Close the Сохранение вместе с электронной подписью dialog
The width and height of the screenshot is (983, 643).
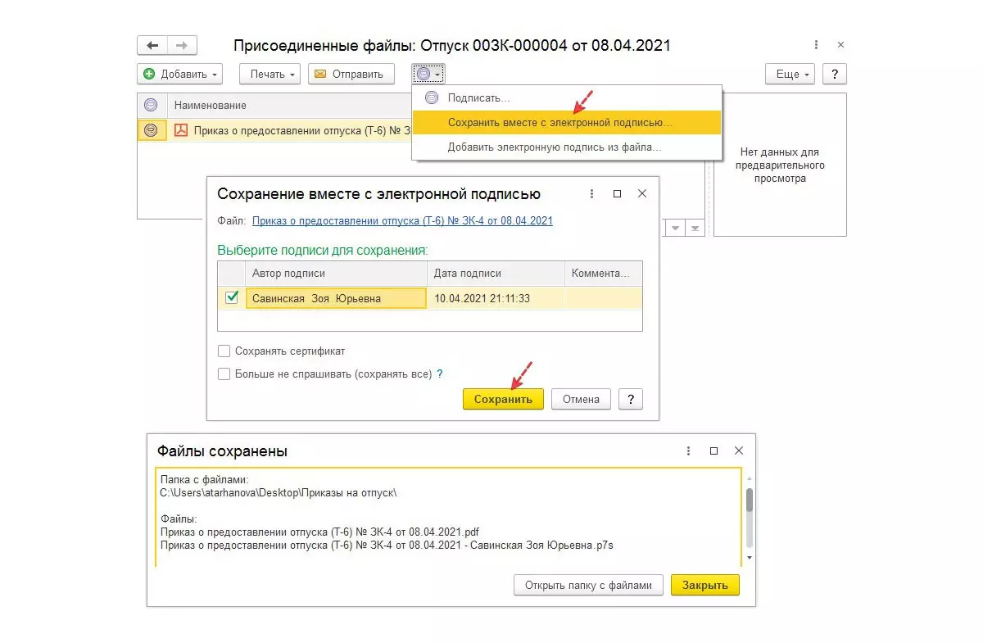642,194
